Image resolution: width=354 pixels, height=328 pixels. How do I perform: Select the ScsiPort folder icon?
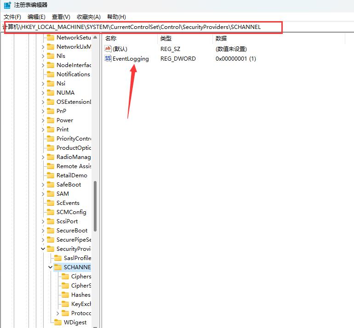(x=51, y=221)
